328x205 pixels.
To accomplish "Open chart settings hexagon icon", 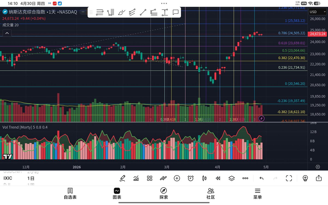I will (318, 167).
